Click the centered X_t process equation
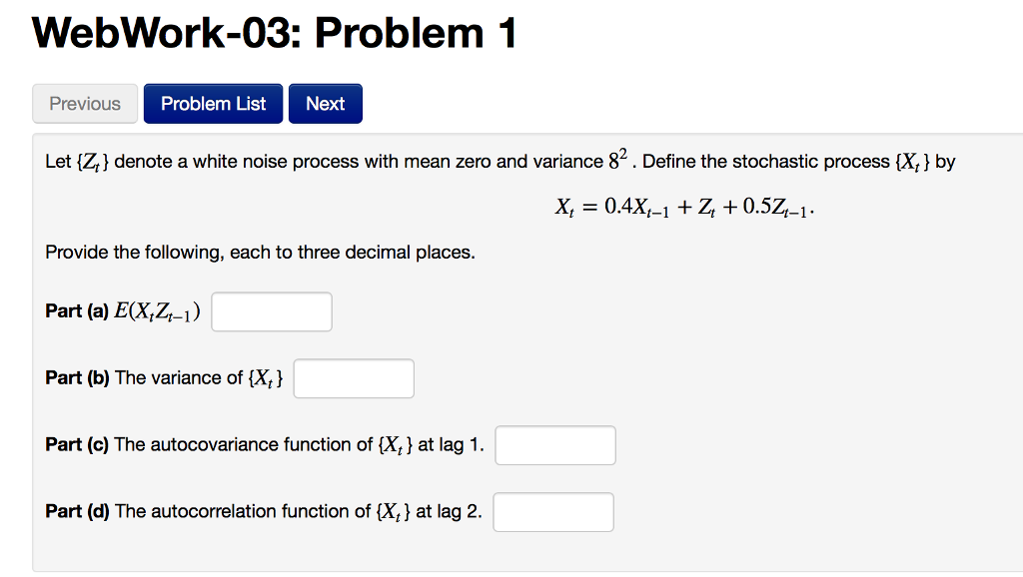The image size is (1023, 577). [x=690, y=208]
